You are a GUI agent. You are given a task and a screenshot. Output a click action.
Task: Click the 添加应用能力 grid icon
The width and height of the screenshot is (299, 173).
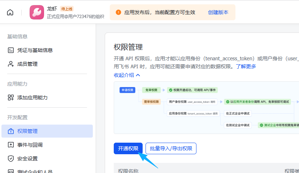tap(11, 98)
